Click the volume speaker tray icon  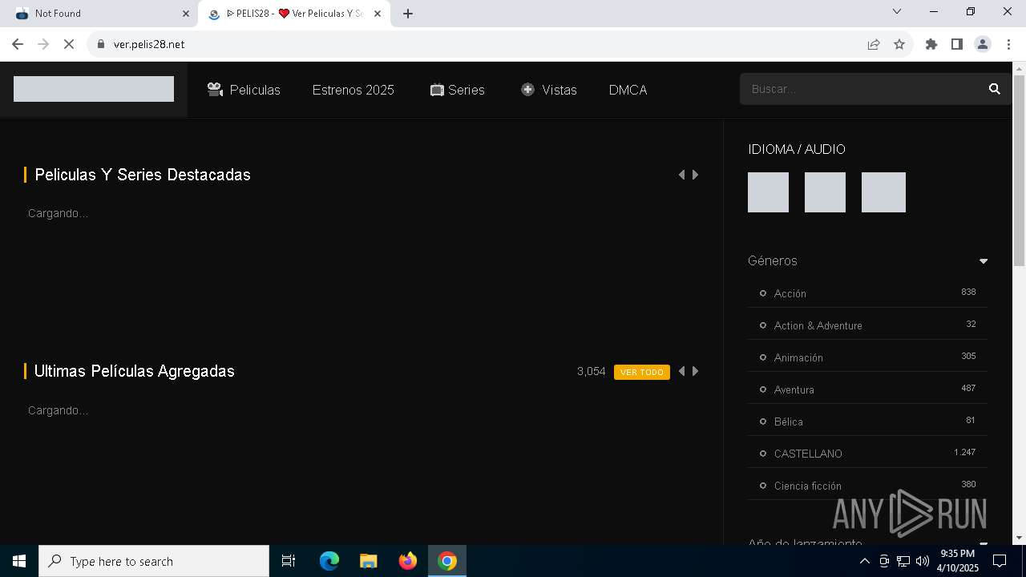tap(922, 561)
